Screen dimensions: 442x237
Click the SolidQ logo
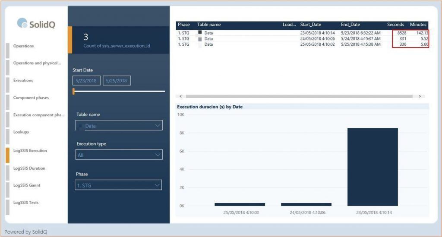coord(36,24)
